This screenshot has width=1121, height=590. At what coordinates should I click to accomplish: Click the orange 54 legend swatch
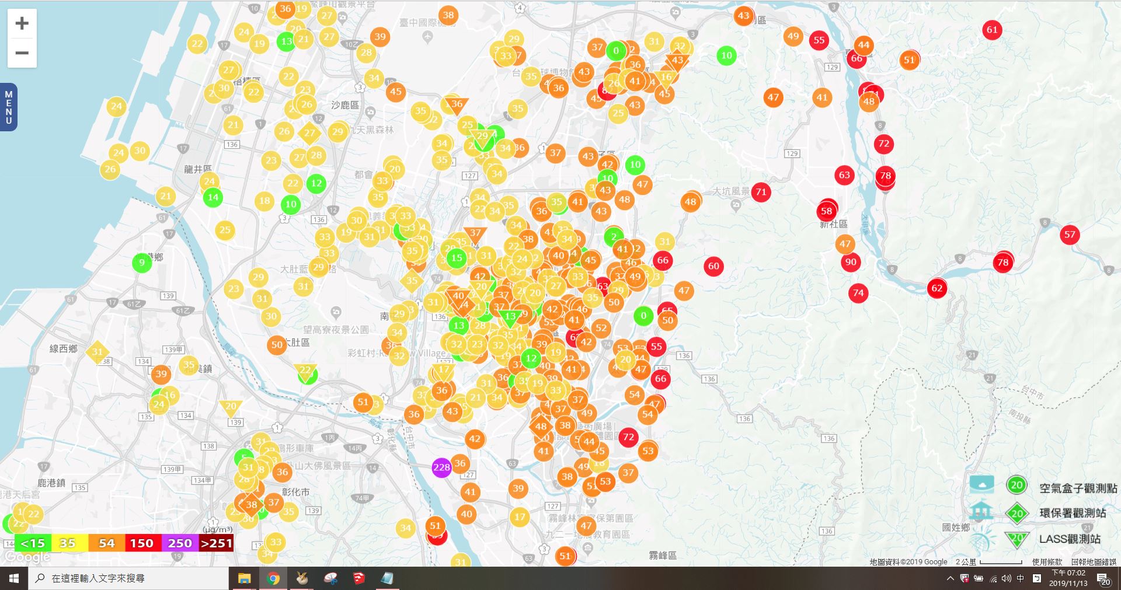(106, 543)
